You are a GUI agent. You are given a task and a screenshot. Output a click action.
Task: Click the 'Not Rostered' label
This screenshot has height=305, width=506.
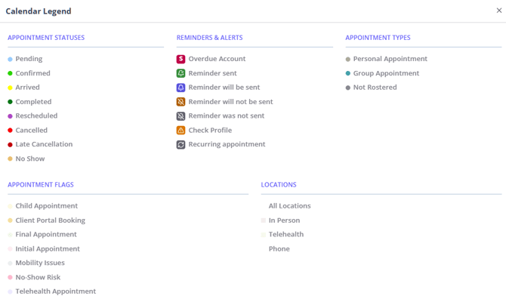click(x=375, y=87)
